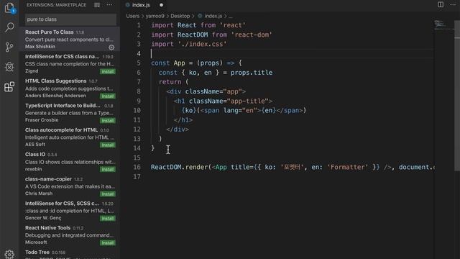Install IntelliSense for CSS class names extension
Image resolution: width=460 pixels, height=259 pixels.
coord(108,72)
